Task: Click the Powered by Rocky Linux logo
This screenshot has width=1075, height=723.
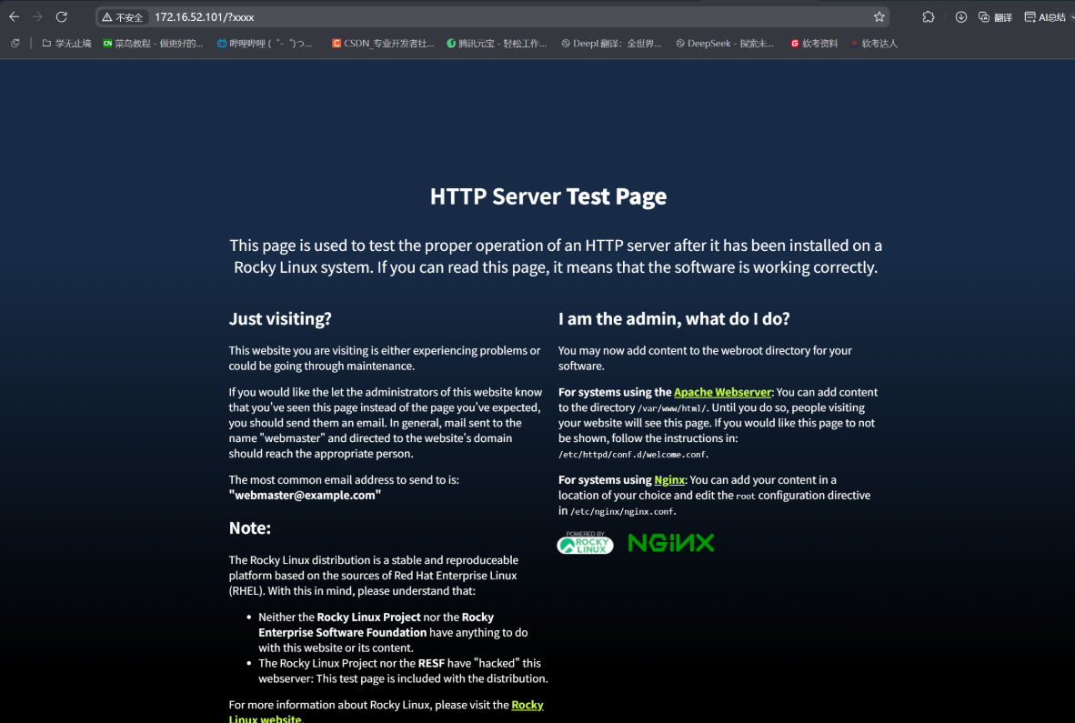Action: pos(585,543)
